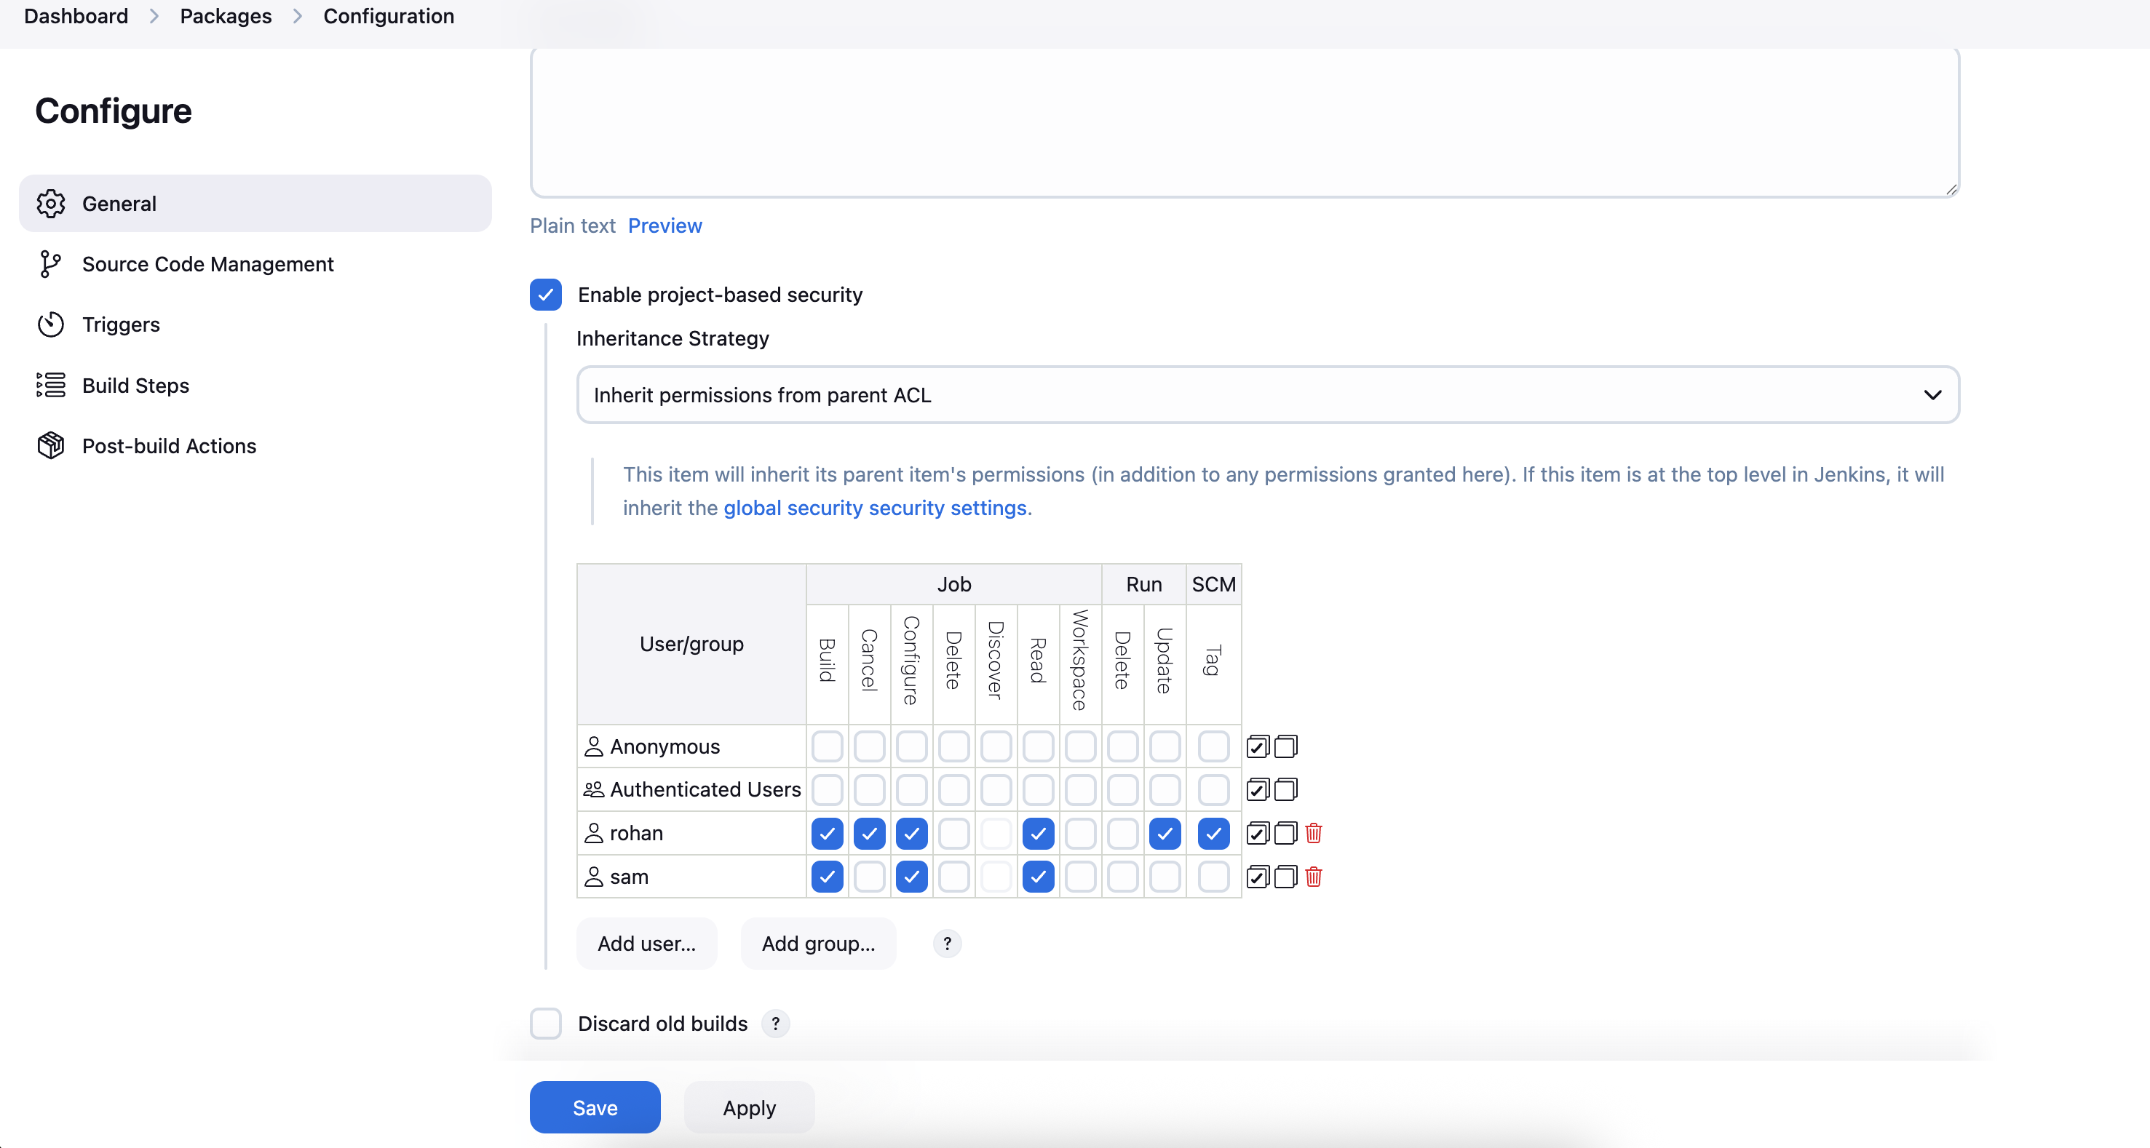Viewport: 2150px width, 1148px height.
Task: Click select-all icon in Anonymous row
Action: pos(1257,746)
